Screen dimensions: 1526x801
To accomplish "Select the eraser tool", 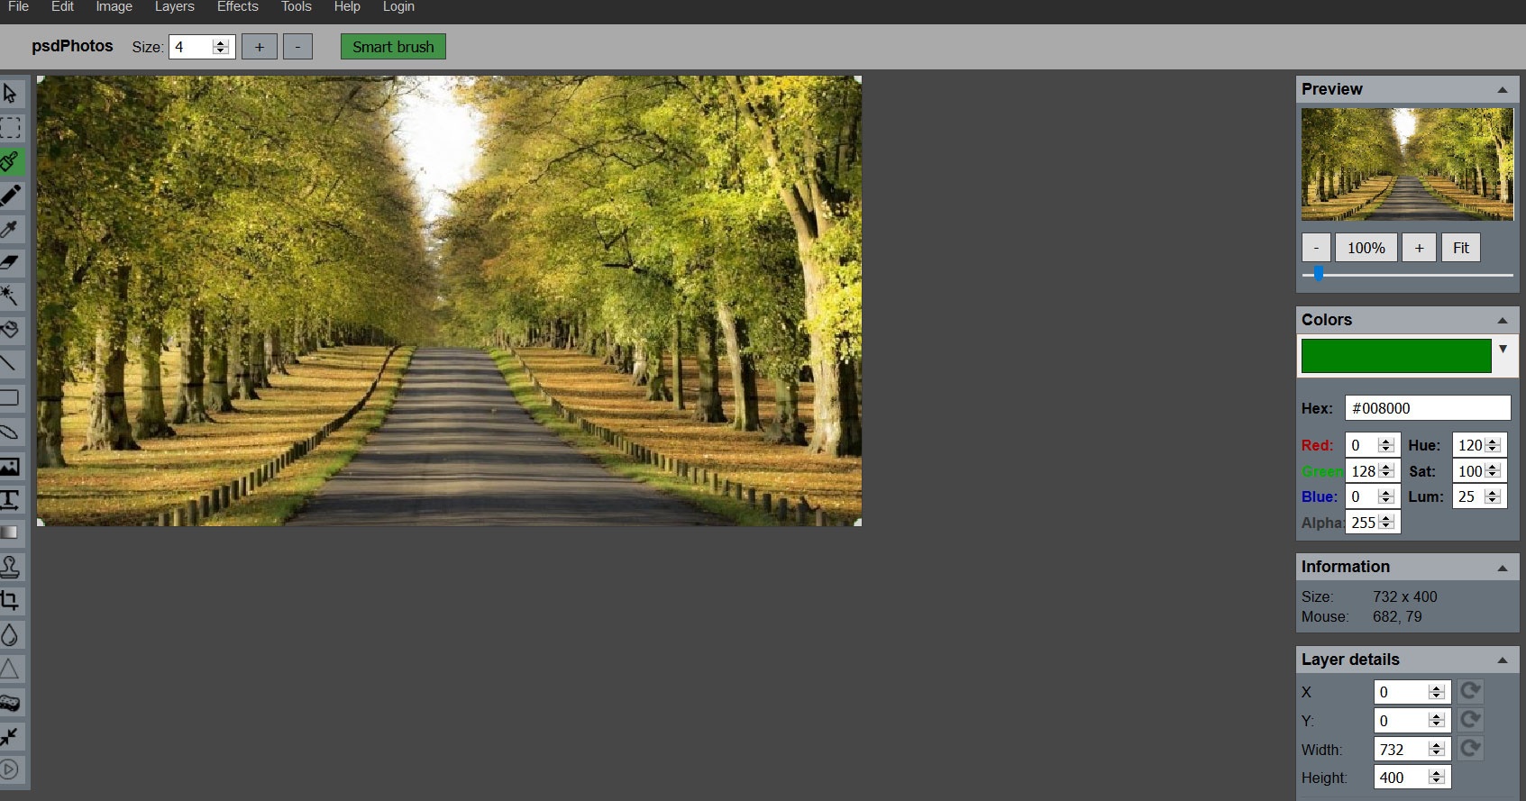I will tap(11, 262).
